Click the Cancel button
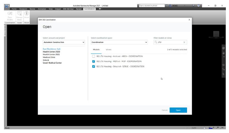229x133 pixels. (x=165, y=110)
